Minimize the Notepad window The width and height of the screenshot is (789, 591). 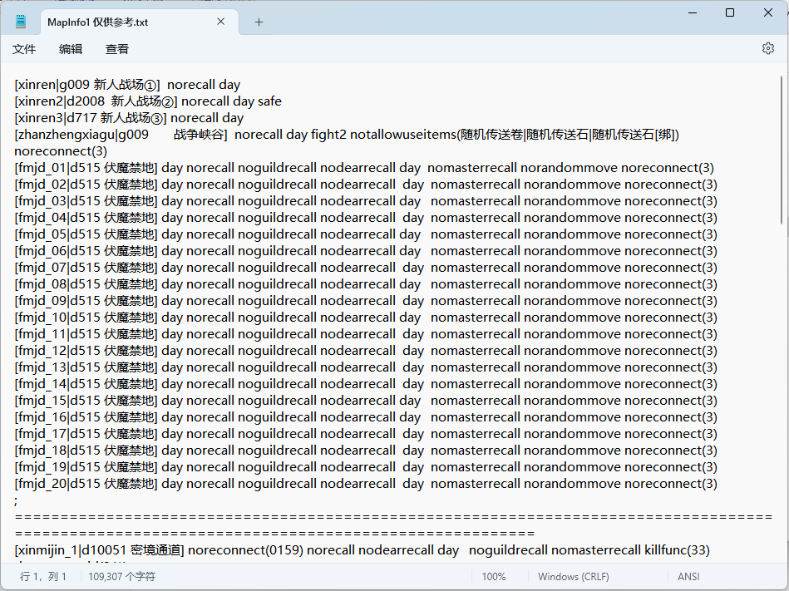pos(692,12)
